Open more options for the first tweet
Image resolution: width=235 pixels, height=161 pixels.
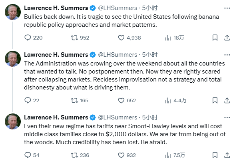pos(227,8)
